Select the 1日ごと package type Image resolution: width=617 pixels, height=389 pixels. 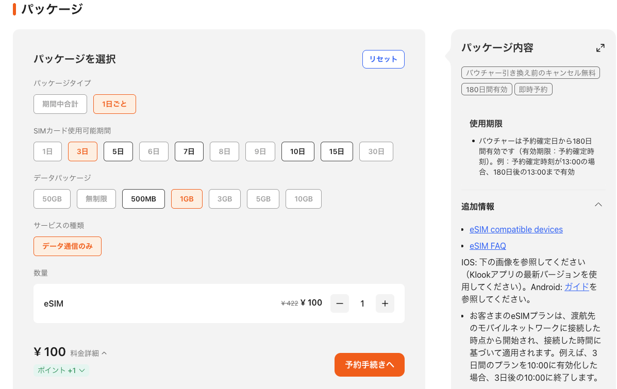tap(114, 104)
